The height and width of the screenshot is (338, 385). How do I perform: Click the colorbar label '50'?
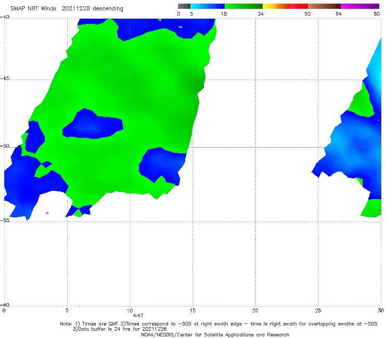pos(307,14)
